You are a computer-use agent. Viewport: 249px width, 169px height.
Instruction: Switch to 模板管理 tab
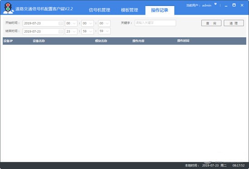(x=129, y=10)
